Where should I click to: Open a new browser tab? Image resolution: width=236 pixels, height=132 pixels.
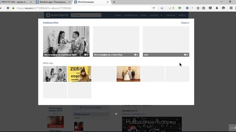114,2
